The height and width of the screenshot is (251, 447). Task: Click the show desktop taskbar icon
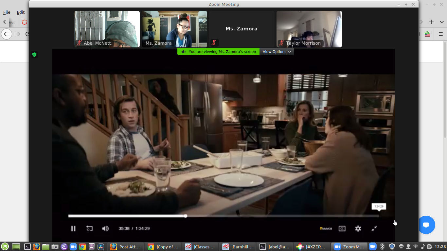[x=16, y=247]
